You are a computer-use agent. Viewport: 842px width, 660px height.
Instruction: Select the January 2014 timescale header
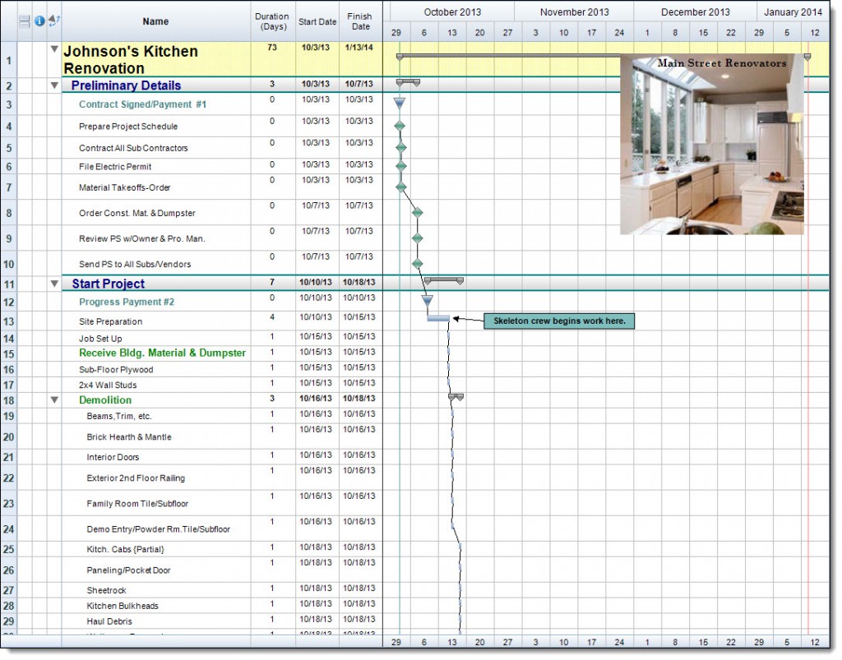coord(793,12)
